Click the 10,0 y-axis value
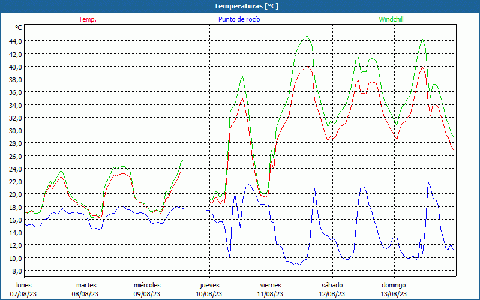Screen dimensions: 480x300 pyautogui.click(x=16, y=258)
